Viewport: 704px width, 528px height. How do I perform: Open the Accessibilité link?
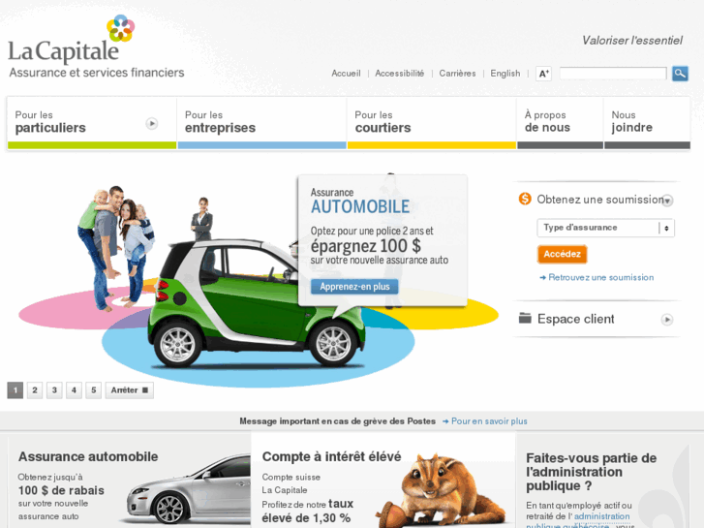(399, 74)
